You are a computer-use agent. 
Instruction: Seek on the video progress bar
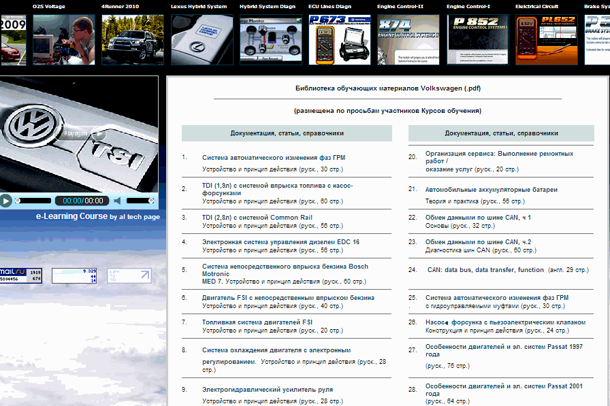pos(33,201)
